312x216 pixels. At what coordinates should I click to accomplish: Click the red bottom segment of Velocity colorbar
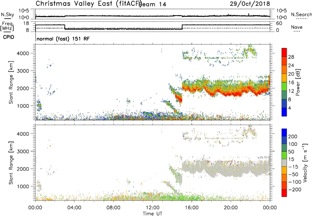284,193
